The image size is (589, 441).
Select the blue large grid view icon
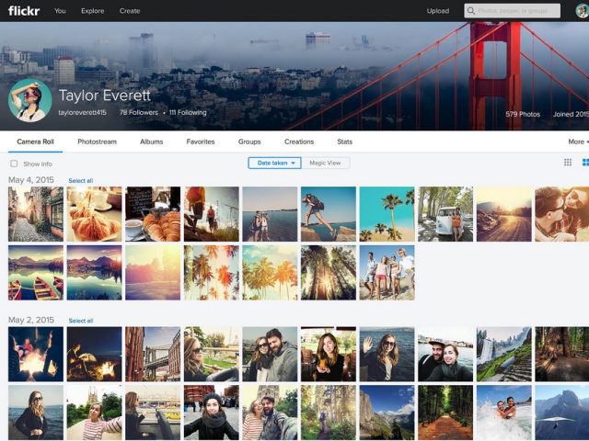pos(585,163)
